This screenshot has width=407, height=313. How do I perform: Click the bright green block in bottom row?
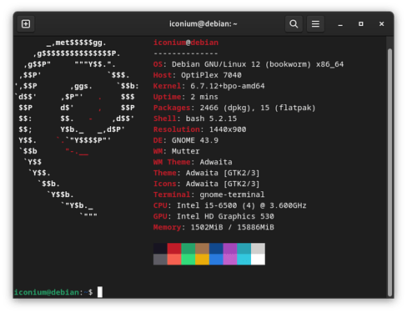188,260
